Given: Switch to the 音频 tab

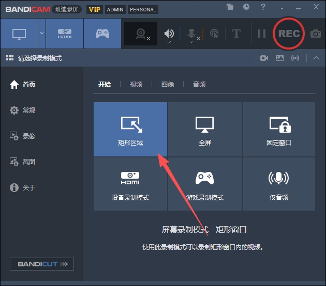Looking at the screenshot, I should pyautogui.click(x=199, y=85).
